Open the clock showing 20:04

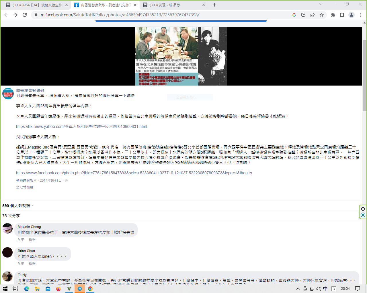tap(345, 289)
